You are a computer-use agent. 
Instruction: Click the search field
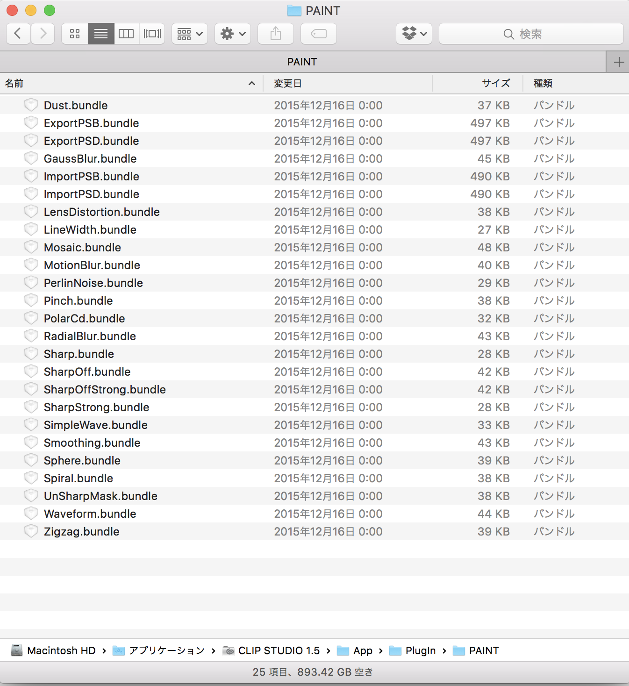tap(531, 34)
